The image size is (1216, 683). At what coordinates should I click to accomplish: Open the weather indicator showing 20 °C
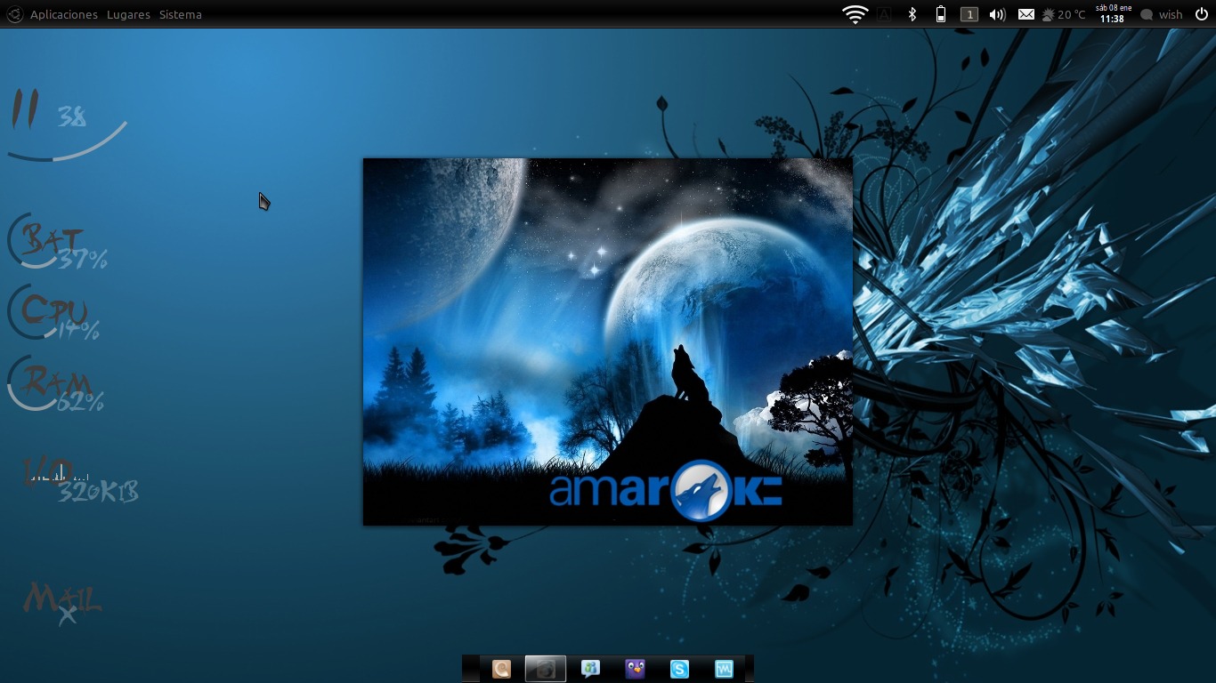(1064, 14)
